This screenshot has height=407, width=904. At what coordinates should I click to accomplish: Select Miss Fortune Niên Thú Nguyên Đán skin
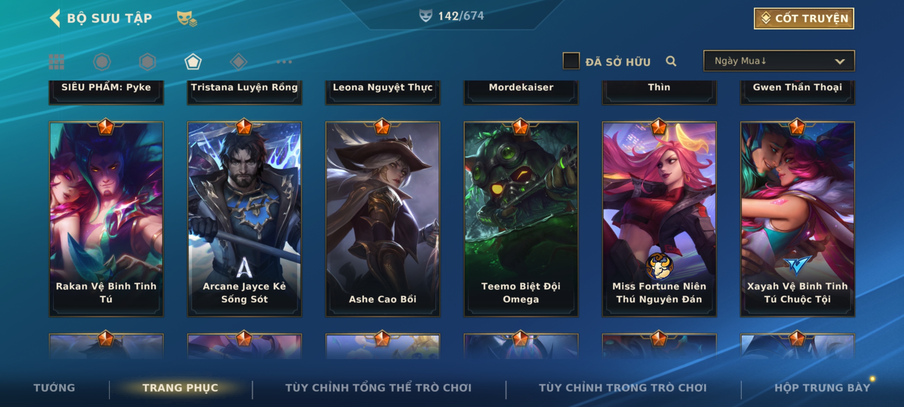click(x=659, y=219)
